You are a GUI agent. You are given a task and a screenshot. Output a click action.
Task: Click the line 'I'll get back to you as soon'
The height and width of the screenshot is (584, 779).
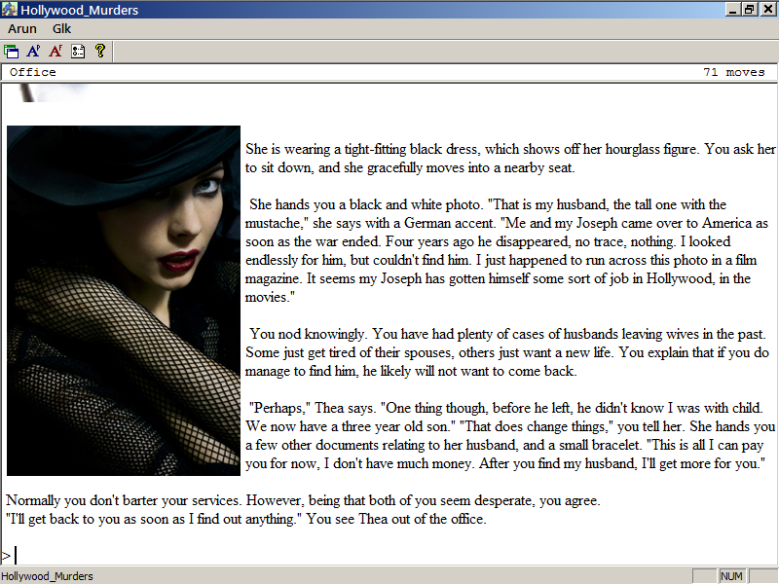pyautogui.click(x=246, y=519)
